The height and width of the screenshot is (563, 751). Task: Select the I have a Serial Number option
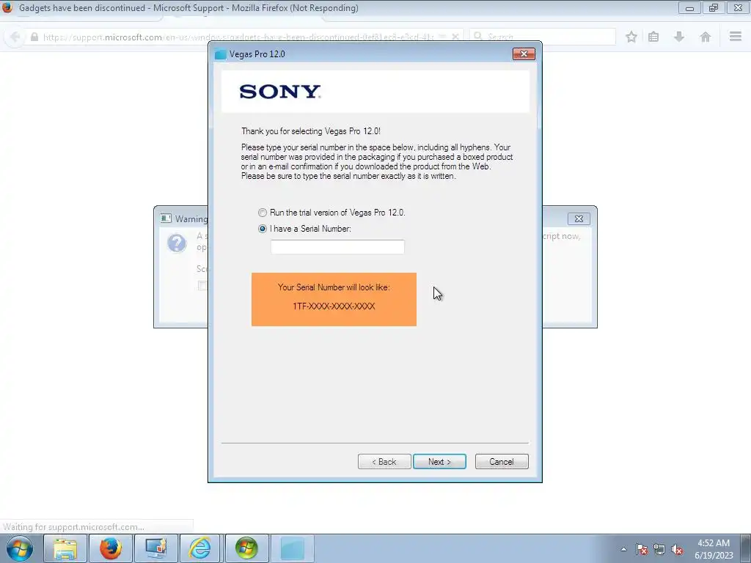(x=263, y=229)
